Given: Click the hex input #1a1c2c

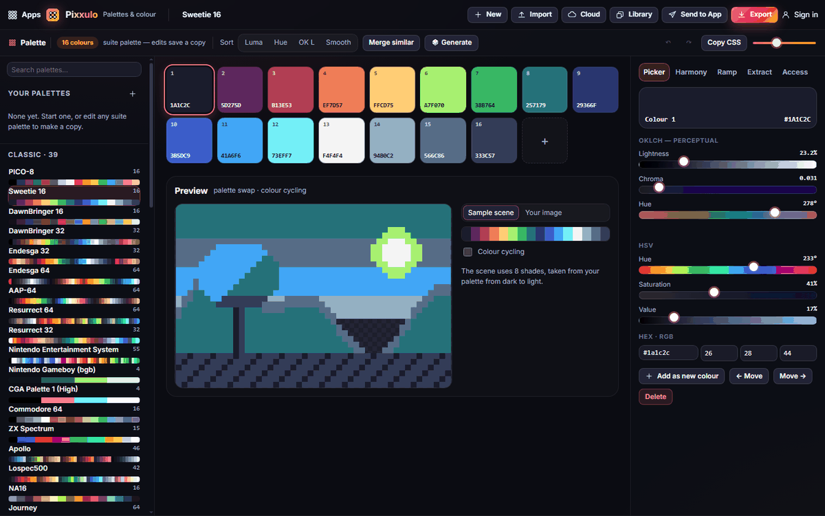Looking at the screenshot, I should click(668, 353).
